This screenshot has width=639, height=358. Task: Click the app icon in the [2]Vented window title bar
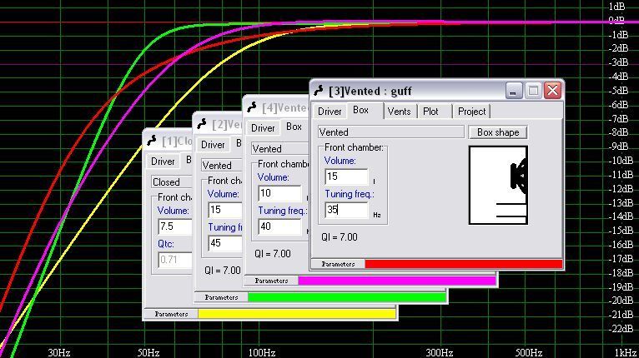pos(201,124)
